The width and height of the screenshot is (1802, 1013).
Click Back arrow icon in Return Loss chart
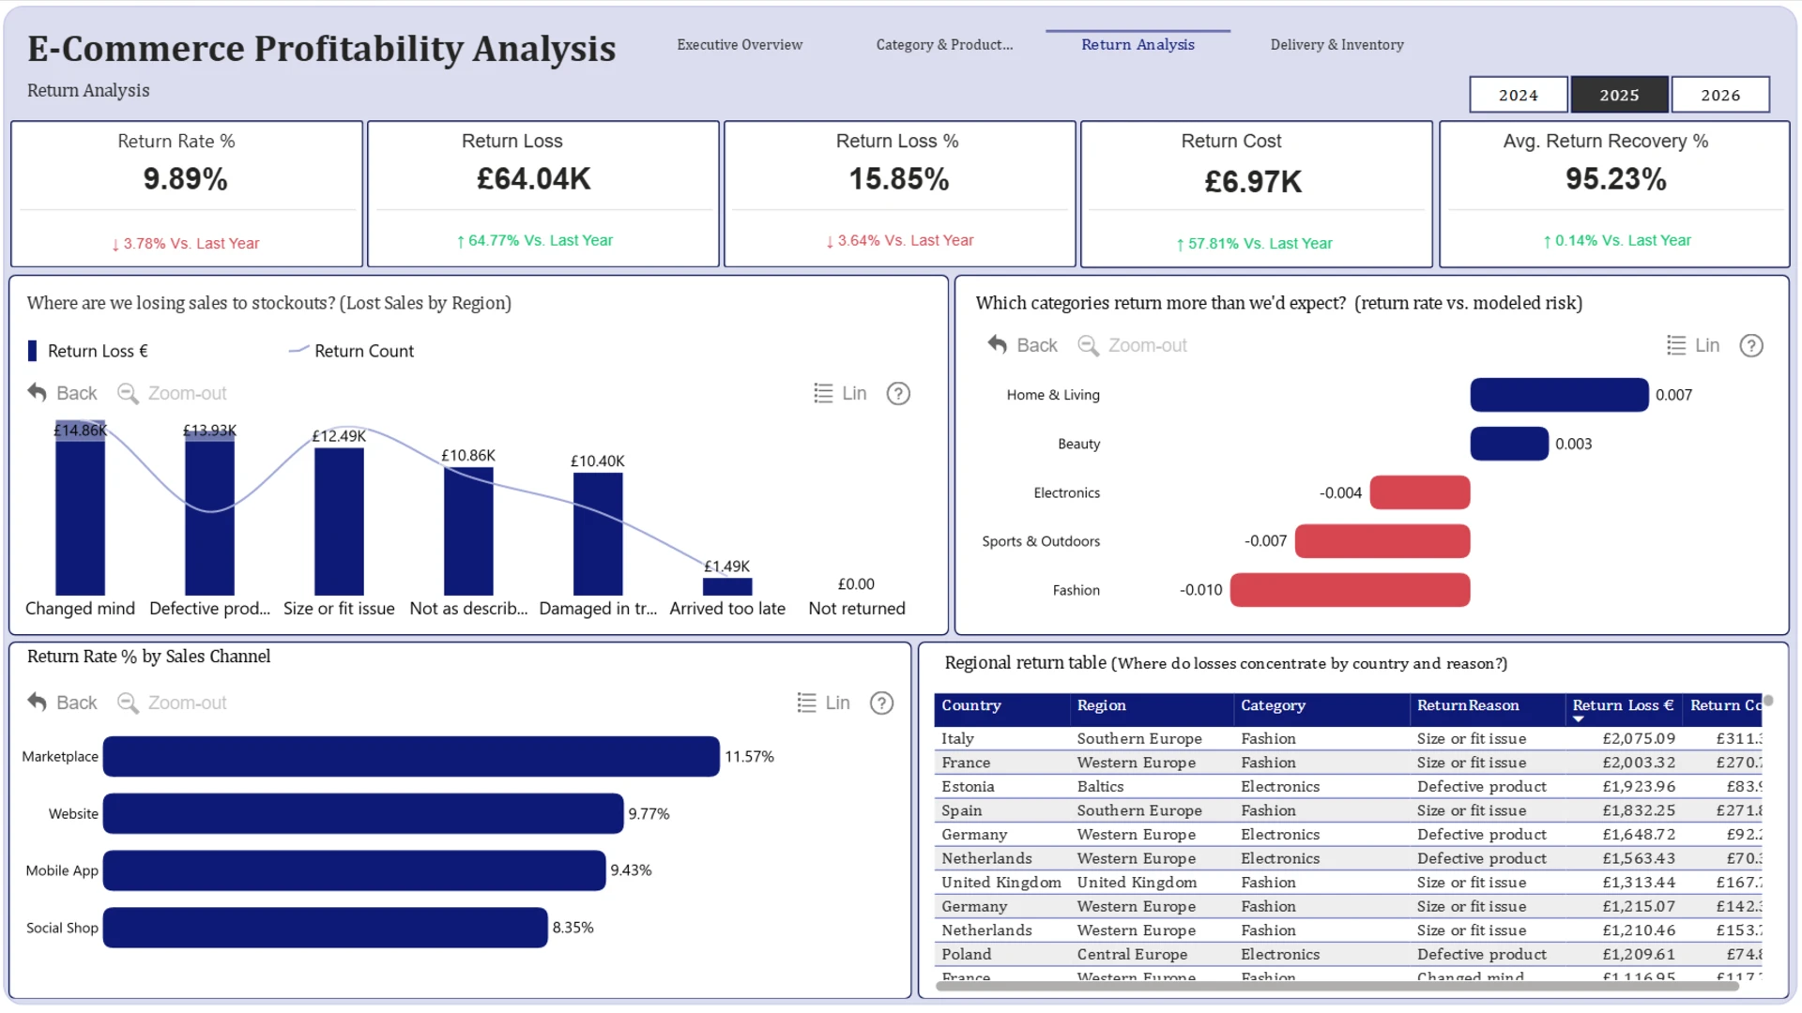click(x=38, y=393)
